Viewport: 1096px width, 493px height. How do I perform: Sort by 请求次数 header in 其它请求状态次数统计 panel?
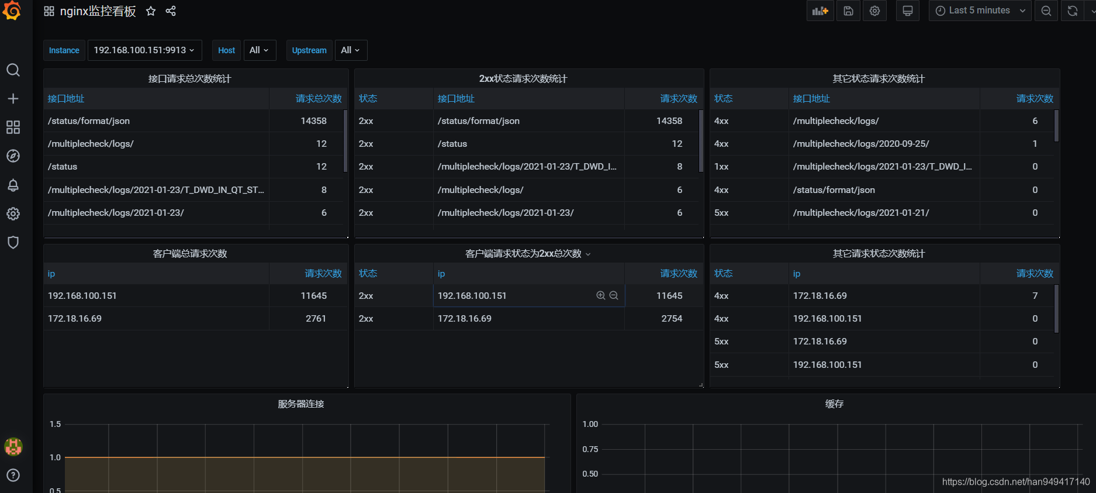[x=1035, y=273]
